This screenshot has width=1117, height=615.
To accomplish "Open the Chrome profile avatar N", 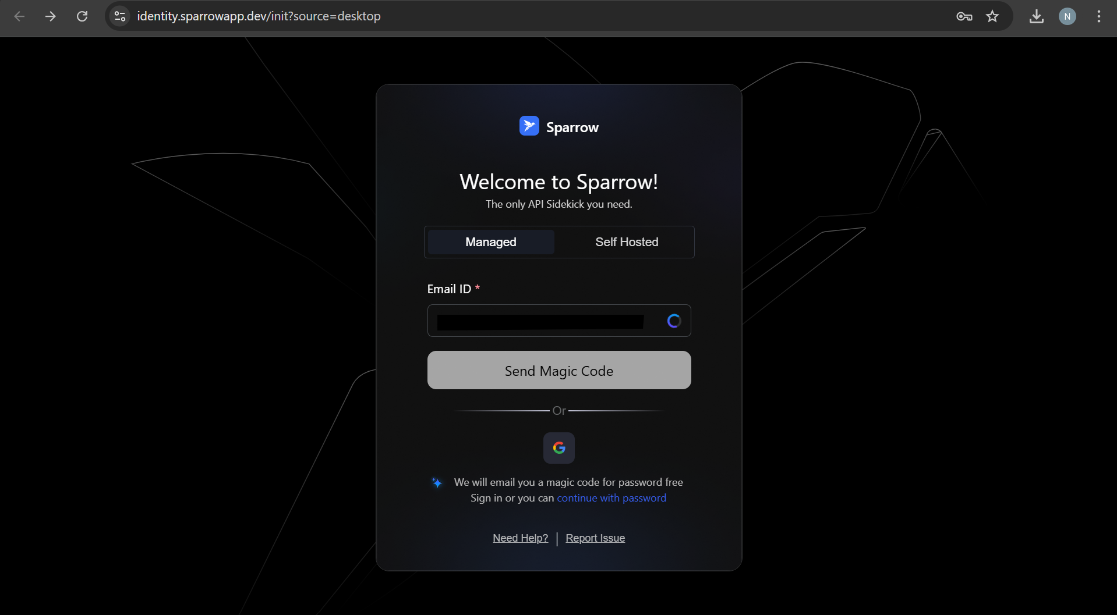I will (1067, 16).
